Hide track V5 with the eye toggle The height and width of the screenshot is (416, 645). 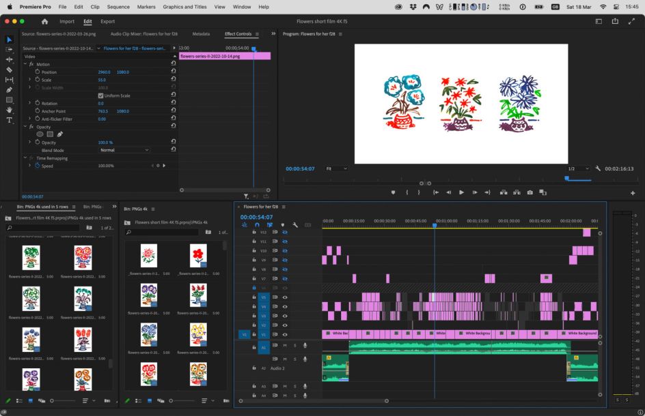click(285, 297)
